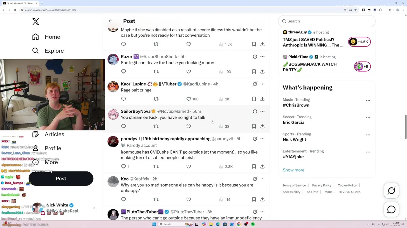
Task: Click Show more under What's happening
Action: [293, 170]
